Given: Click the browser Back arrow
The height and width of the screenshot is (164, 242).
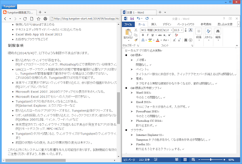Looking at the screenshot, I should pyautogui.click(x=5, y=19).
